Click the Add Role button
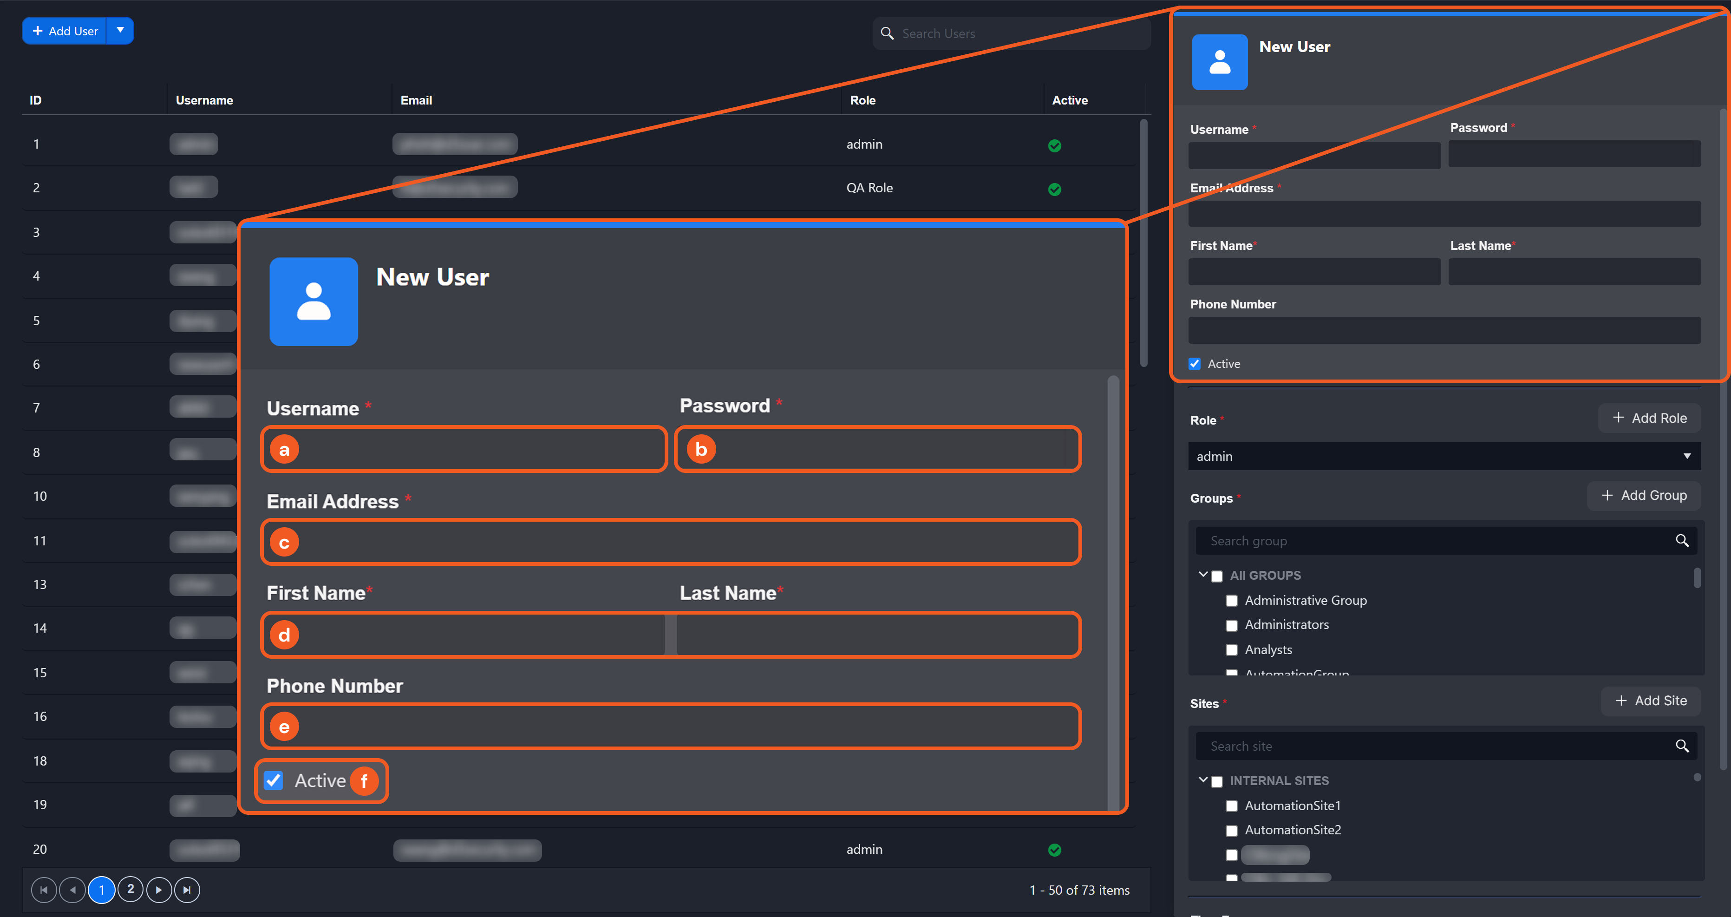 coord(1649,418)
